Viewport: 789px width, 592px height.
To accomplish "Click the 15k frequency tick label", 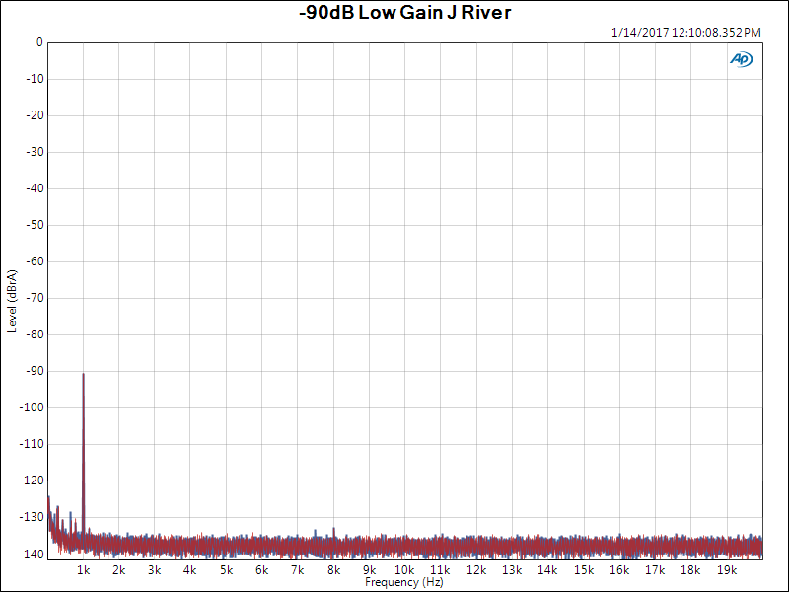I will [584, 570].
